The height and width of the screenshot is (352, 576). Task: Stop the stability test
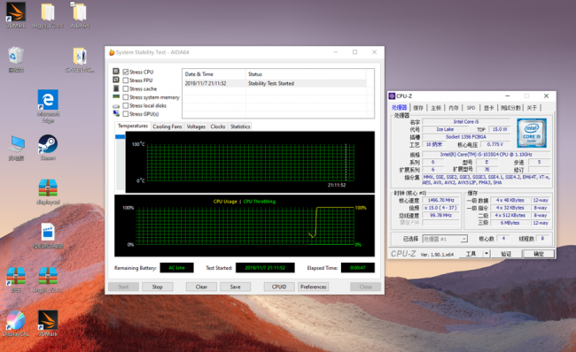[x=157, y=287]
